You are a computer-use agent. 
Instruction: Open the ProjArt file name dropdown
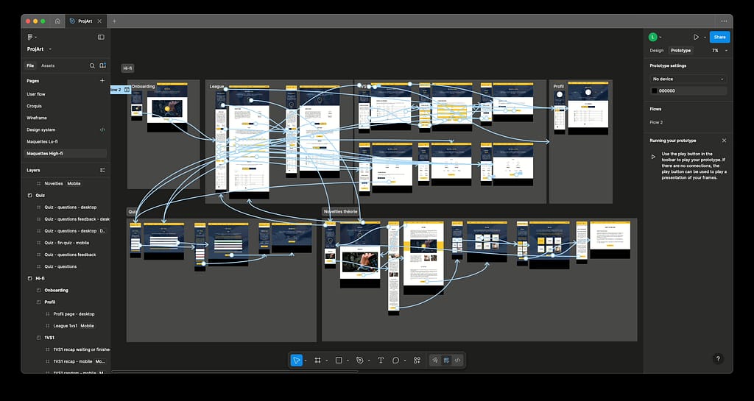tap(40, 49)
